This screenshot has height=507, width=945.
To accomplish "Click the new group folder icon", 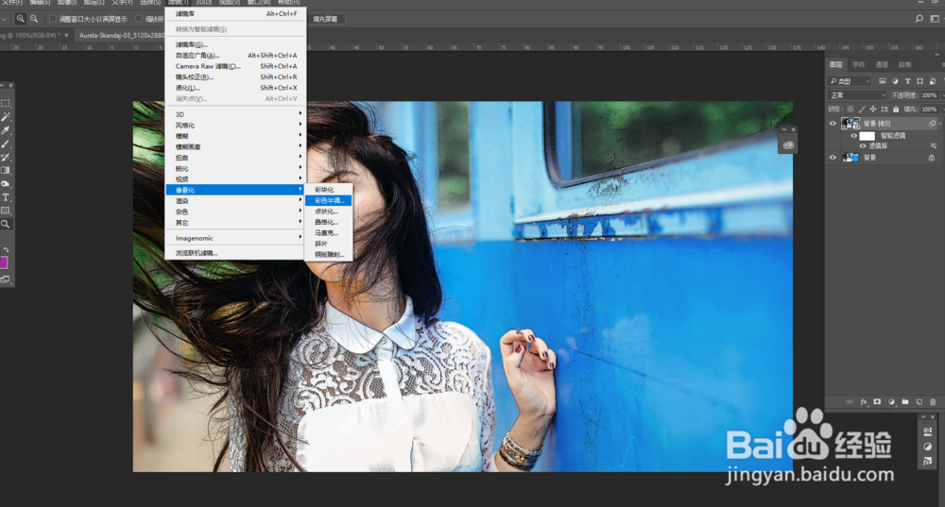I will pyautogui.click(x=905, y=401).
